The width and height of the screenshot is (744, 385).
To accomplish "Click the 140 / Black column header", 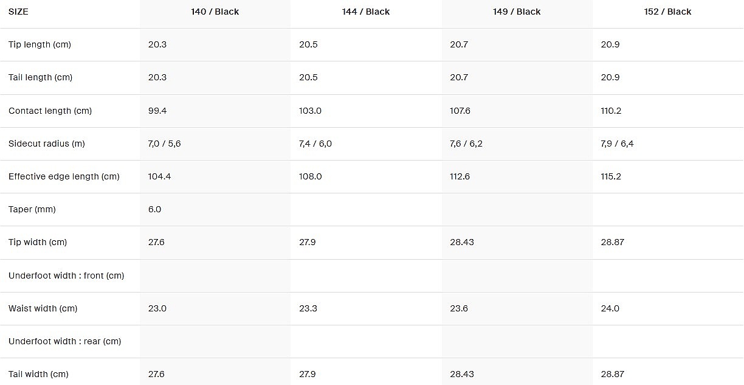I will [215, 12].
